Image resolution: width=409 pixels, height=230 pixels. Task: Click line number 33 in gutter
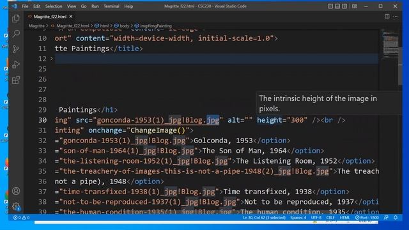42,151
